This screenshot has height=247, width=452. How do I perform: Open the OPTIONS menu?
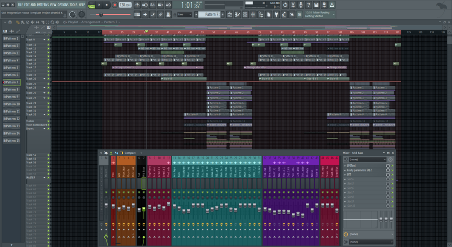click(63, 4)
